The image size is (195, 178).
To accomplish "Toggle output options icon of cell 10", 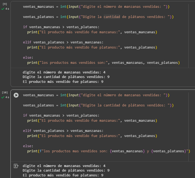I will (x=16, y=166).
